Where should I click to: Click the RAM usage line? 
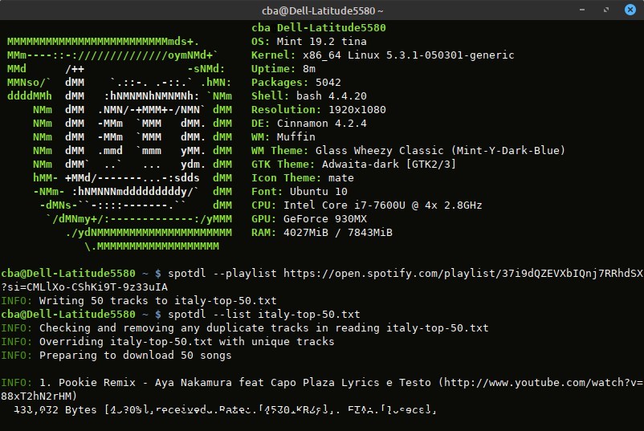321,233
